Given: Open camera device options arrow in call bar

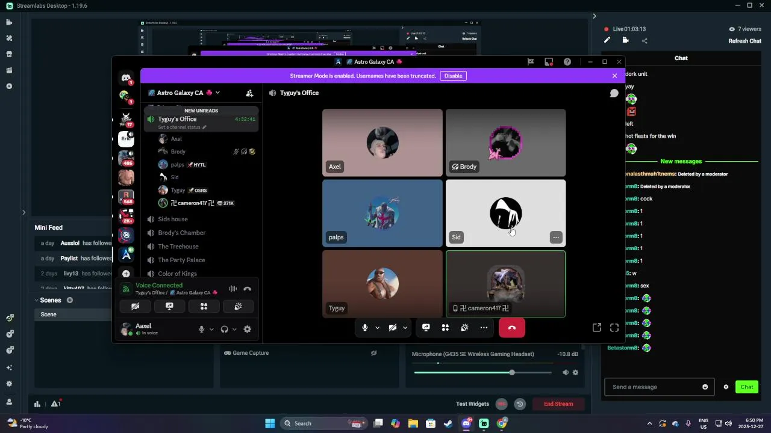Looking at the screenshot, I should [x=405, y=328].
